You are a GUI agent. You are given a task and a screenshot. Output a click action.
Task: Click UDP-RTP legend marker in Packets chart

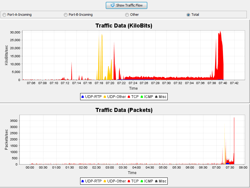83,181
